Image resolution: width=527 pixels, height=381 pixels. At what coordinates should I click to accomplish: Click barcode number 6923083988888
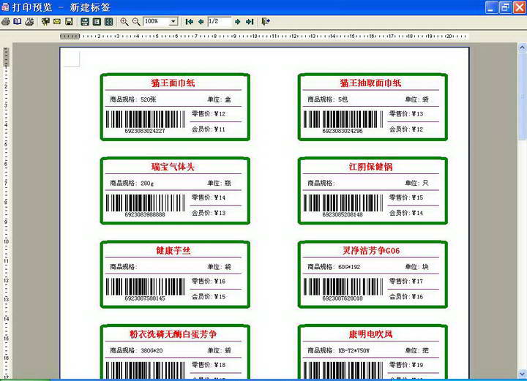[145, 214]
